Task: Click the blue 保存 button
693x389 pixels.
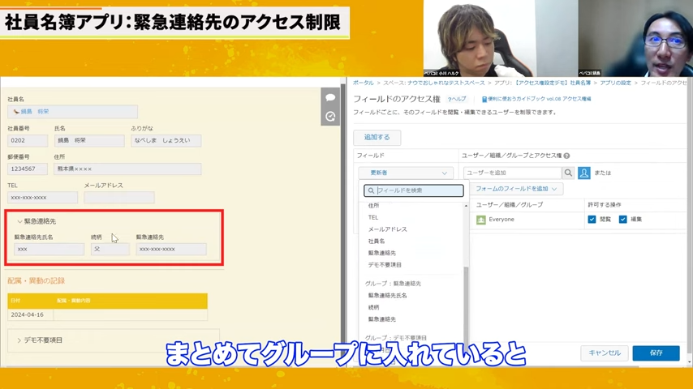Action: click(656, 353)
